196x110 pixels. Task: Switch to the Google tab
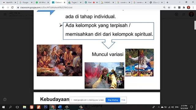pos(25,2)
